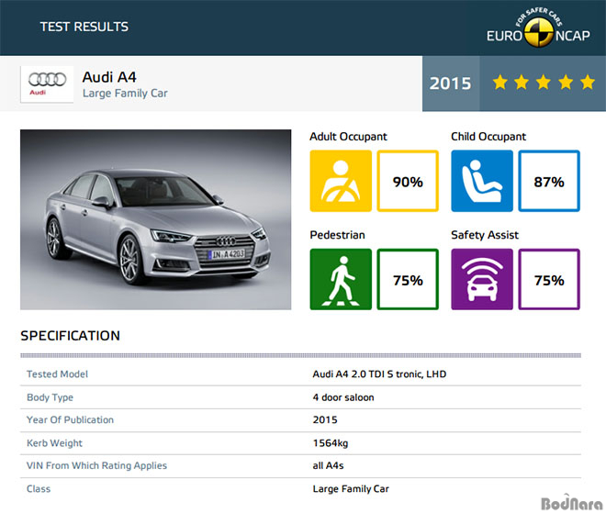Screen dimensions: 606x513
Task: Click the 4 door saloon value
Action: click(343, 397)
